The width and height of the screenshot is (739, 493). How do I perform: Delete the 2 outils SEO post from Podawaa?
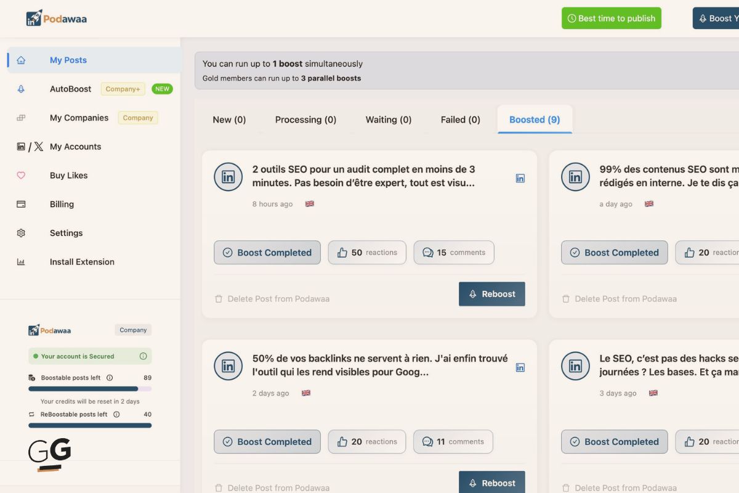272,299
